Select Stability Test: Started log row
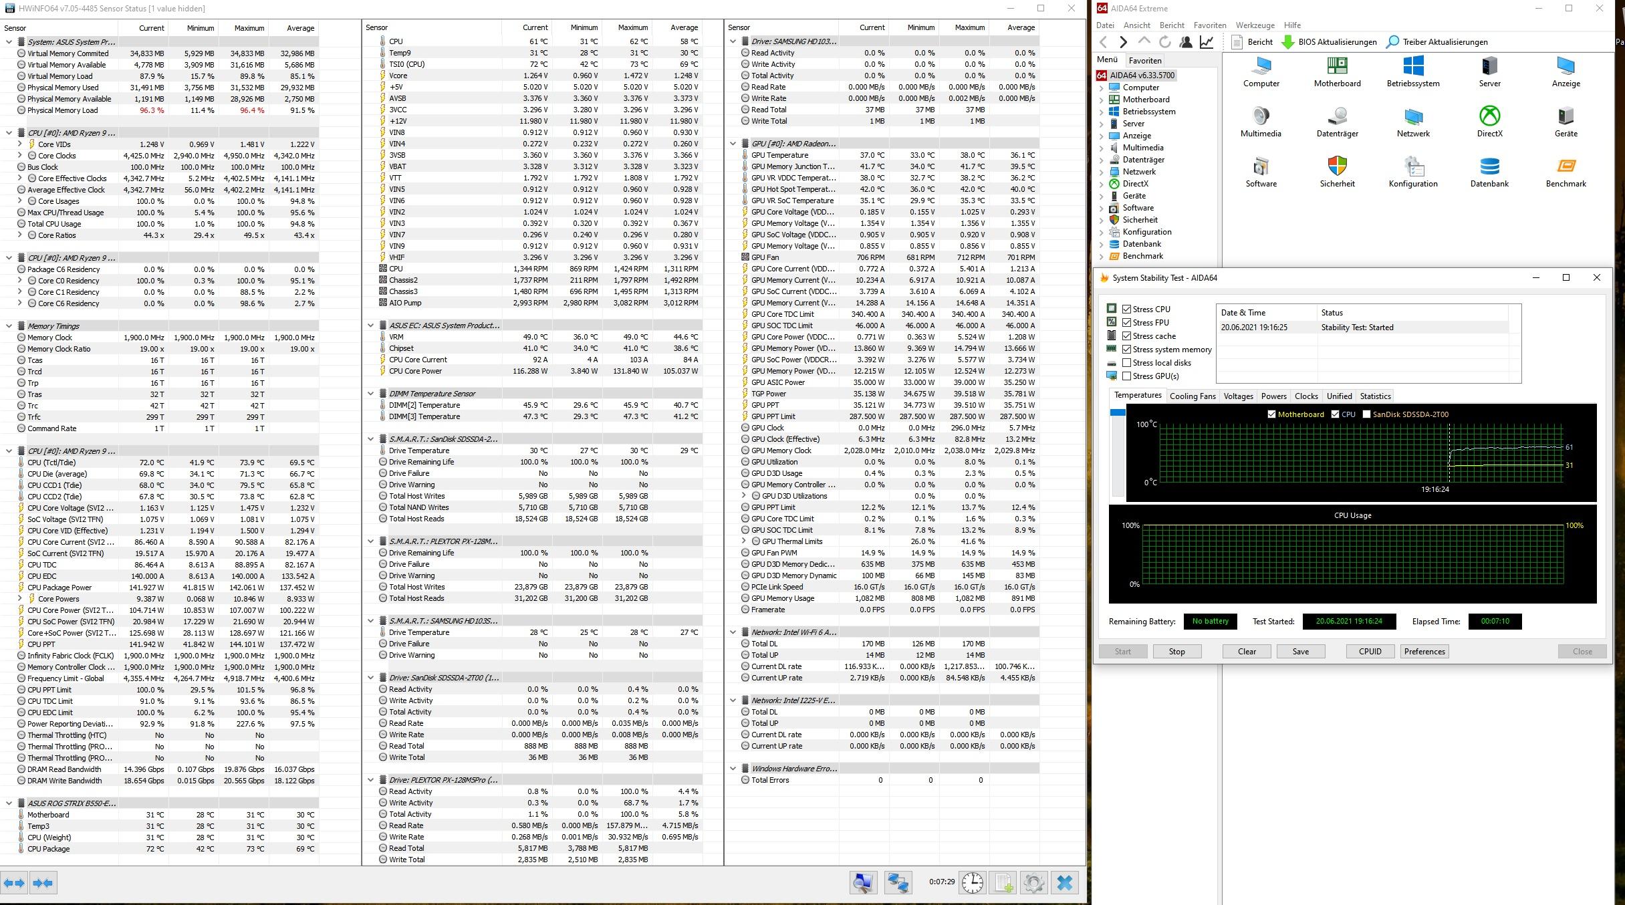 click(x=1362, y=328)
